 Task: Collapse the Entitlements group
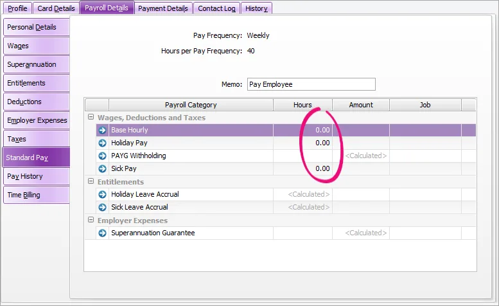[x=91, y=181]
